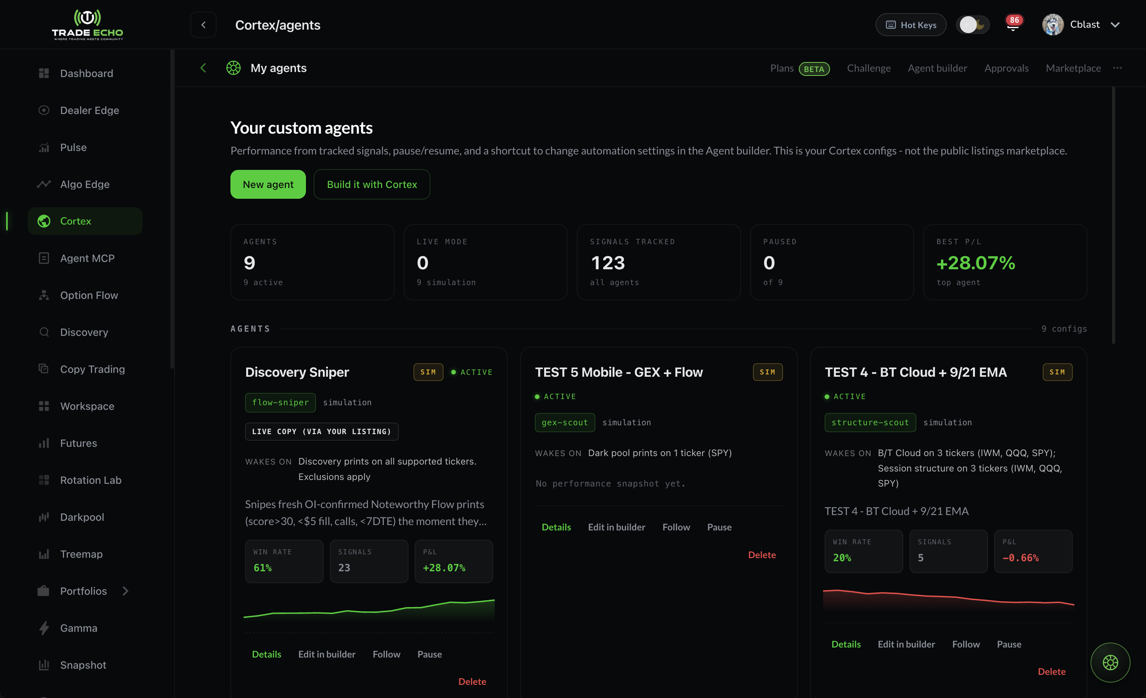Expand the Portfolios submenu chevron

[x=125, y=591]
